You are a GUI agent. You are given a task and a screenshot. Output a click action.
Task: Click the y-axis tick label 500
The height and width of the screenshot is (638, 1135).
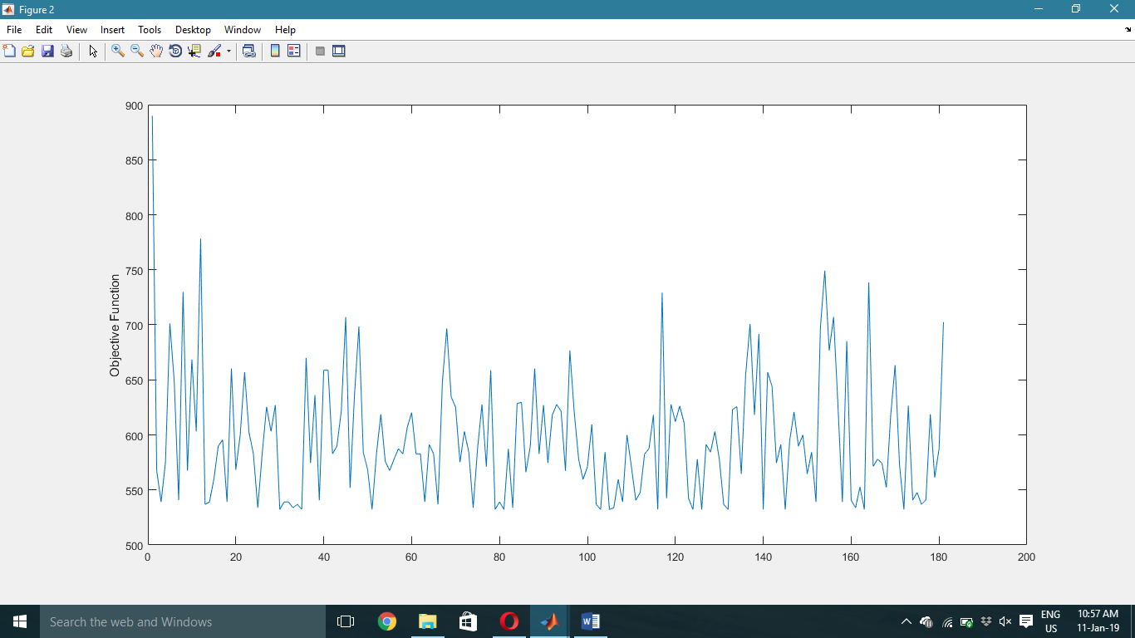click(134, 546)
